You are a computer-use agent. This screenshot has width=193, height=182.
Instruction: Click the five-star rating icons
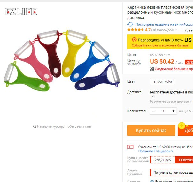135,30
